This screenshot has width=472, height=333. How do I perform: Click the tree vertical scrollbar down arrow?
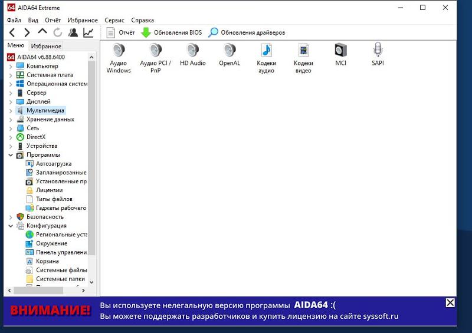pyautogui.click(x=92, y=282)
